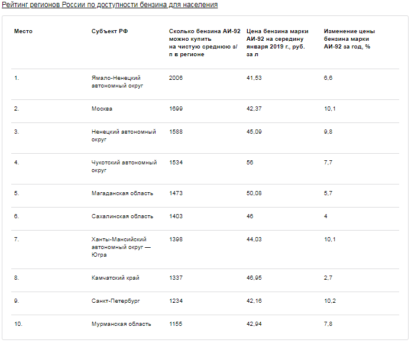Image resolution: width=411 pixels, height=343 pixels.
Task: Select the Чукотский автономный округ cell
Action: [x=124, y=166]
